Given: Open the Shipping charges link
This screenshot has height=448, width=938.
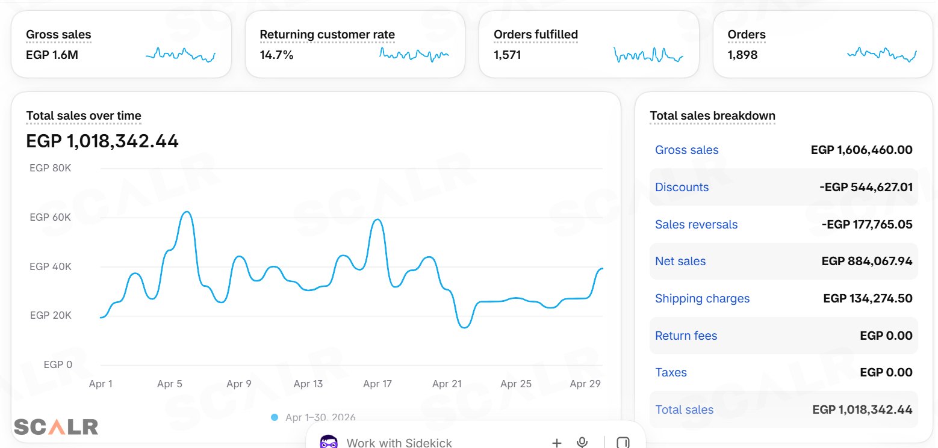Looking at the screenshot, I should (703, 299).
